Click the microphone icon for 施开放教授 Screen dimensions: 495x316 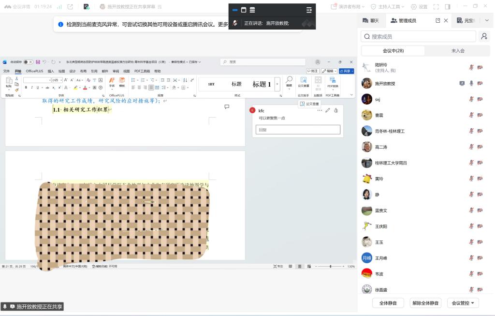(x=471, y=83)
